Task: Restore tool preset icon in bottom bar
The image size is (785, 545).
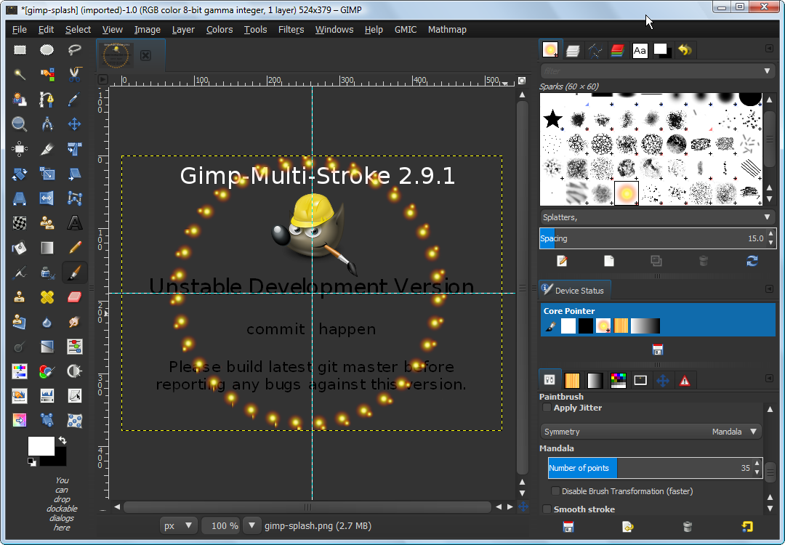Action: 628,527
